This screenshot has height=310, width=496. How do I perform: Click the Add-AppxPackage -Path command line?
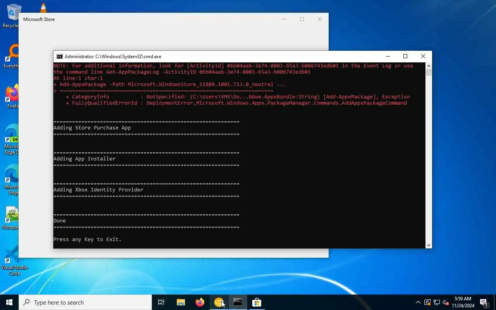point(170,84)
